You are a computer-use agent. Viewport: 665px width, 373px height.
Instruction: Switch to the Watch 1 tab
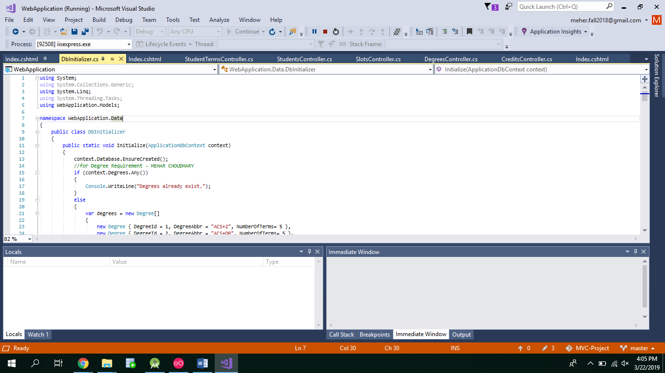click(38, 334)
